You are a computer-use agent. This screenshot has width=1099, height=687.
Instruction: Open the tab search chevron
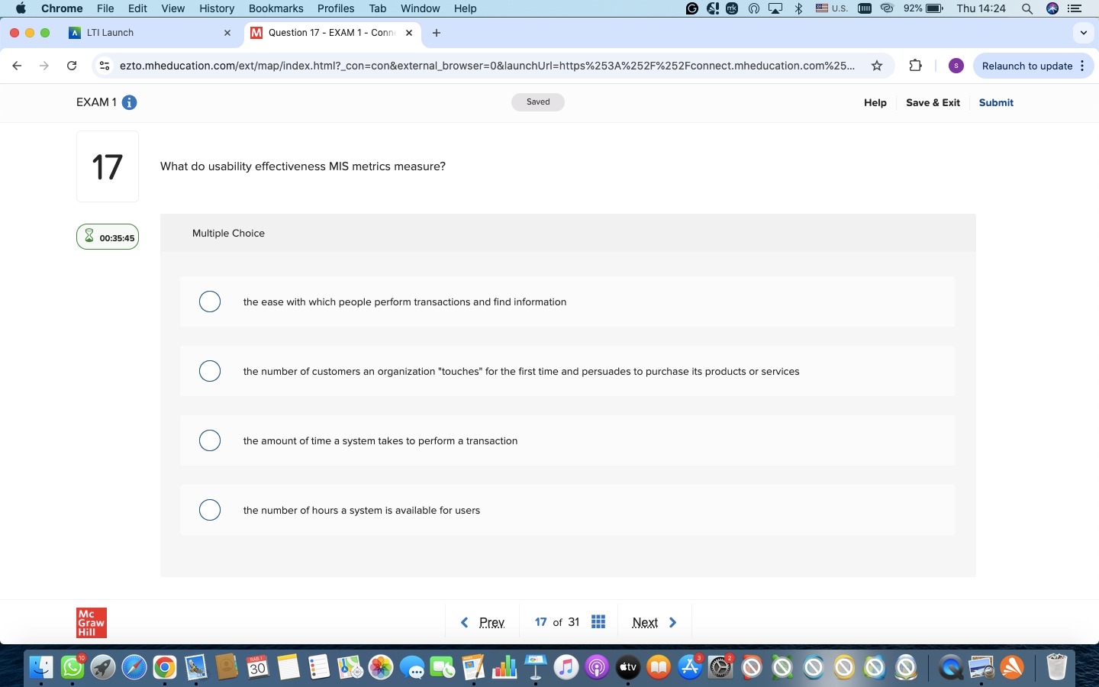pyautogui.click(x=1083, y=33)
